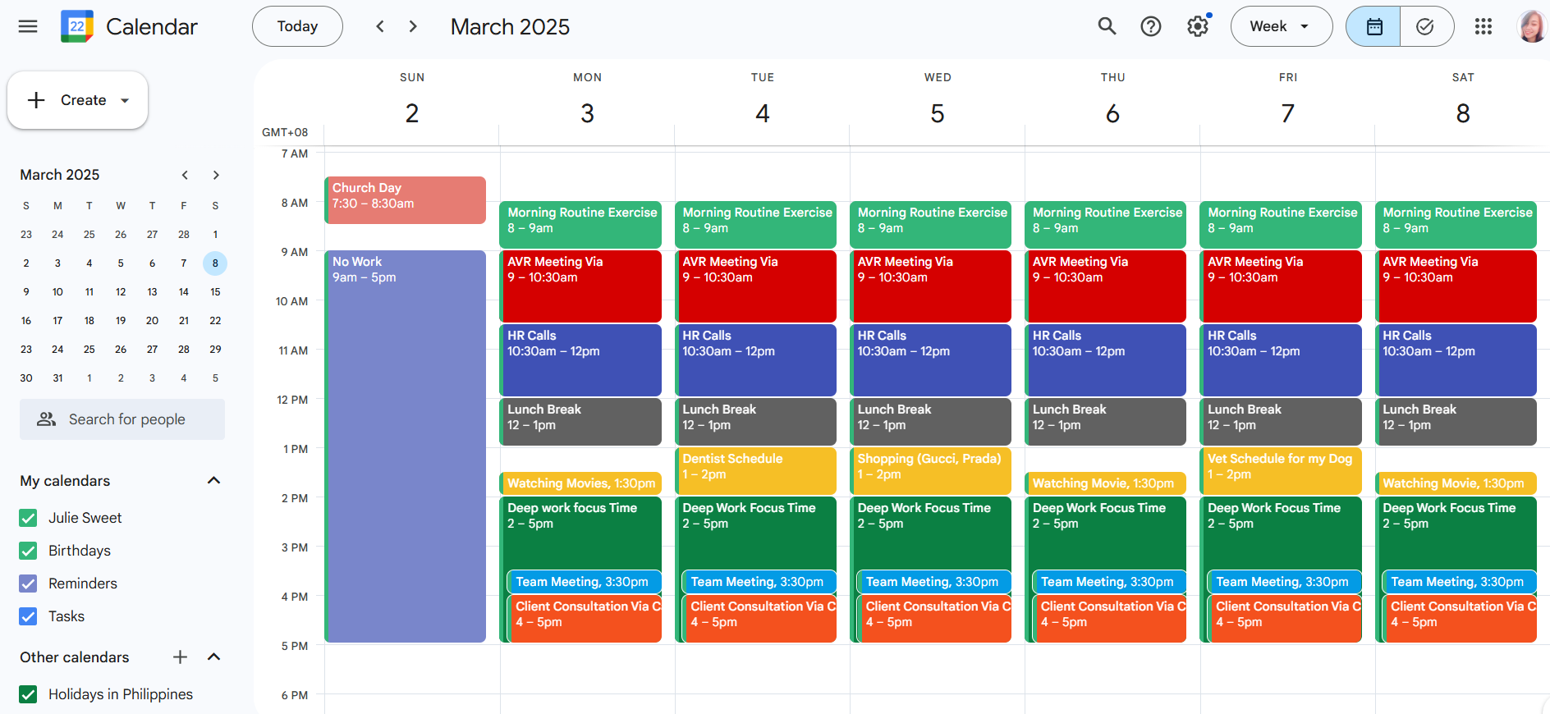Open Saturday's Watching Movie event

[1456, 483]
